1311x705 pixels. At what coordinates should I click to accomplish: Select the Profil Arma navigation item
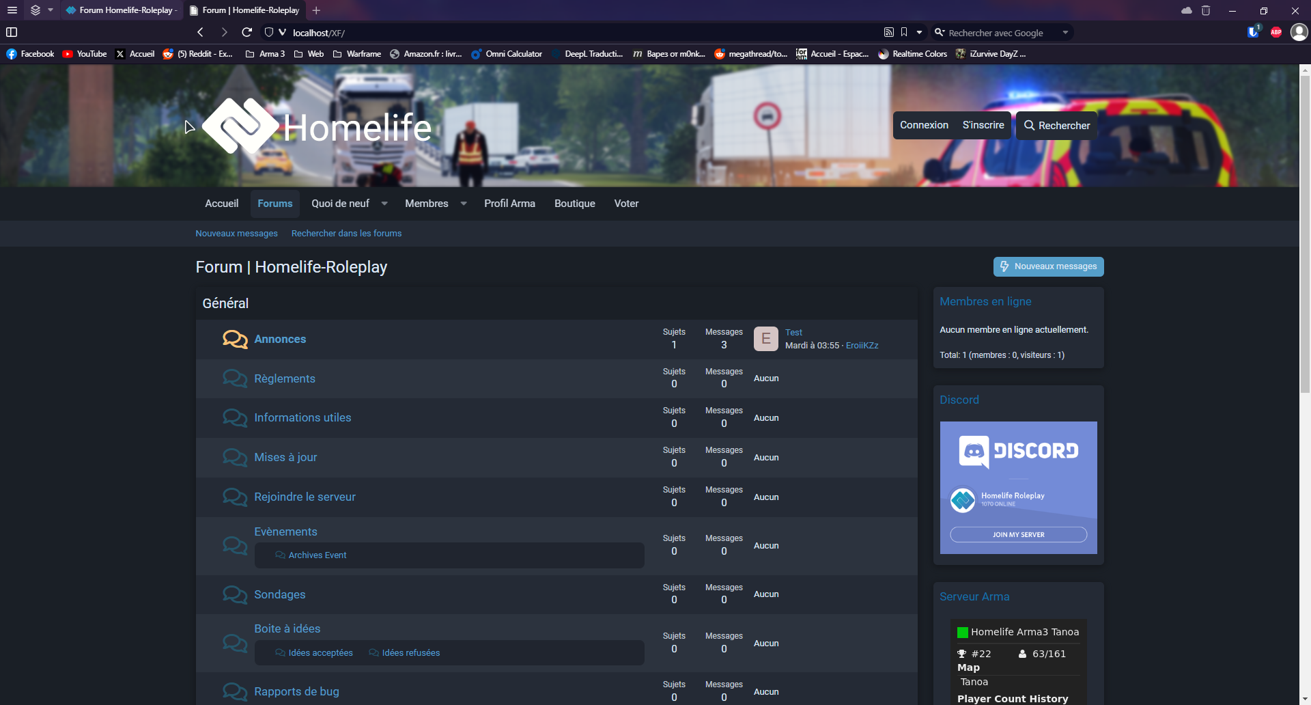[509, 204]
